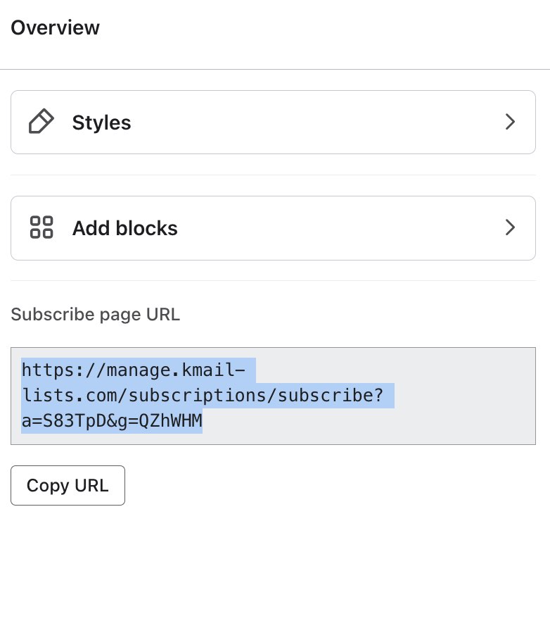550x621 pixels.
Task: Open Add blocks with the chevron arrow
Action: click(510, 227)
